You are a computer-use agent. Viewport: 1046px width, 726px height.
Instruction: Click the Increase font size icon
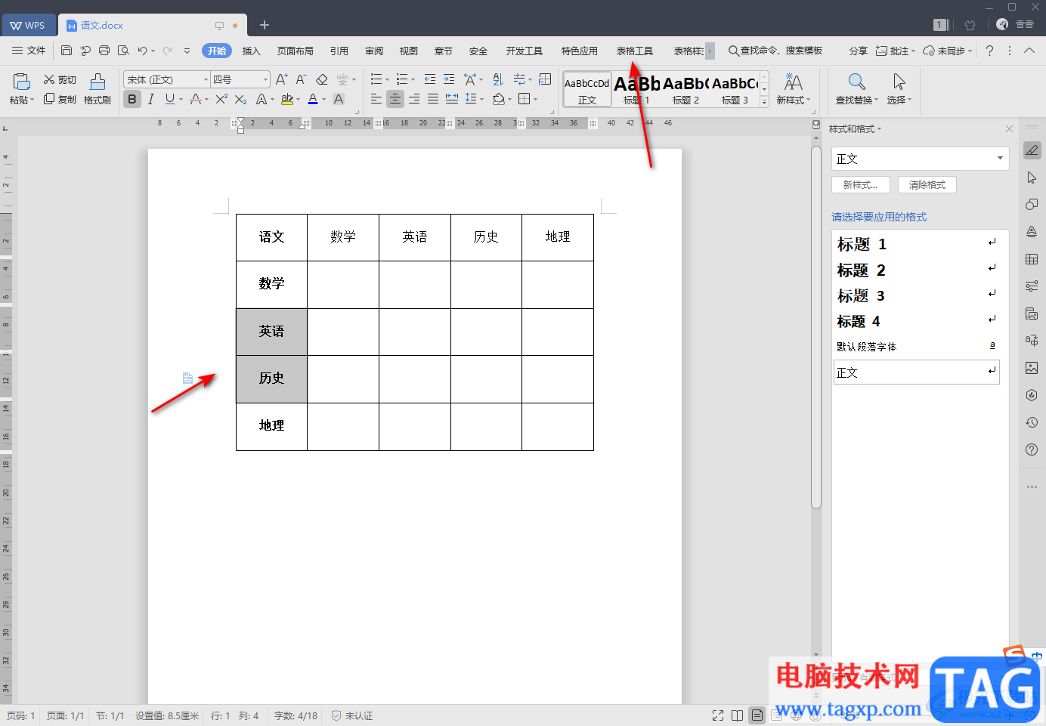pos(282,79)
